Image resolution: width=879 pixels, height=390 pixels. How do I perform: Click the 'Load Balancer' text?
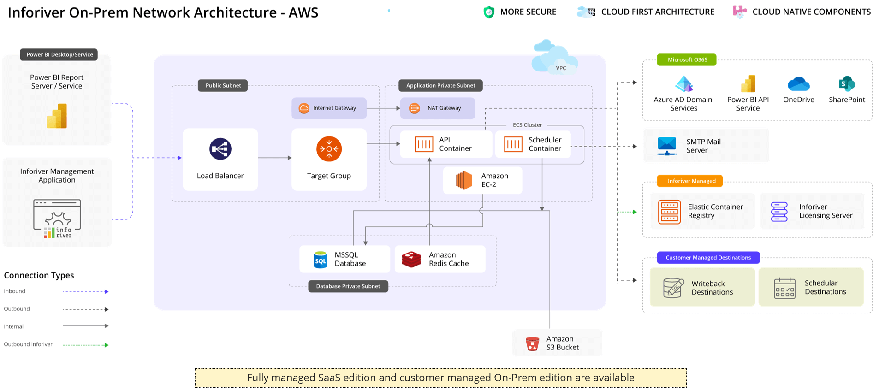[220, 176]
